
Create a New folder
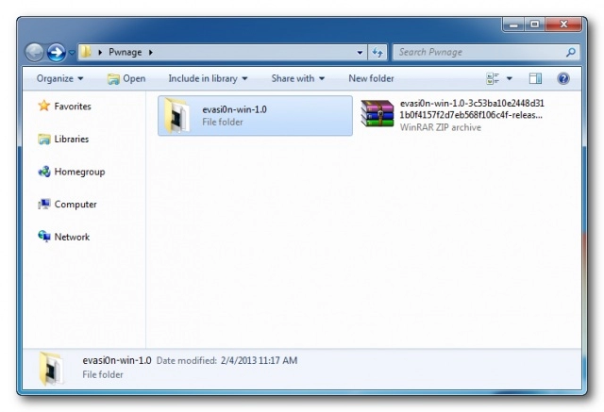point(371,78)
